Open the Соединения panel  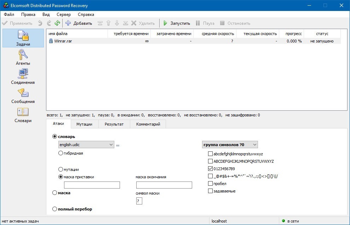coord(23,76)
